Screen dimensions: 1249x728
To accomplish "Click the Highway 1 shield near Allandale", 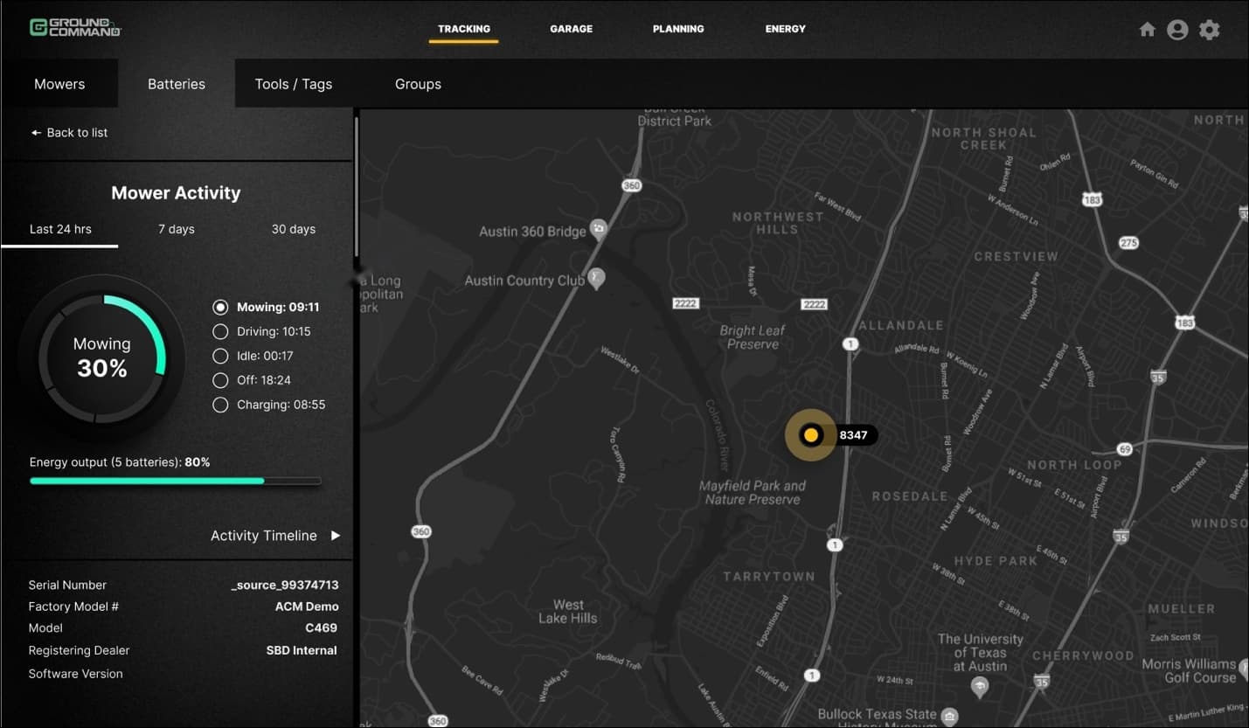I will tap(850, 344).
